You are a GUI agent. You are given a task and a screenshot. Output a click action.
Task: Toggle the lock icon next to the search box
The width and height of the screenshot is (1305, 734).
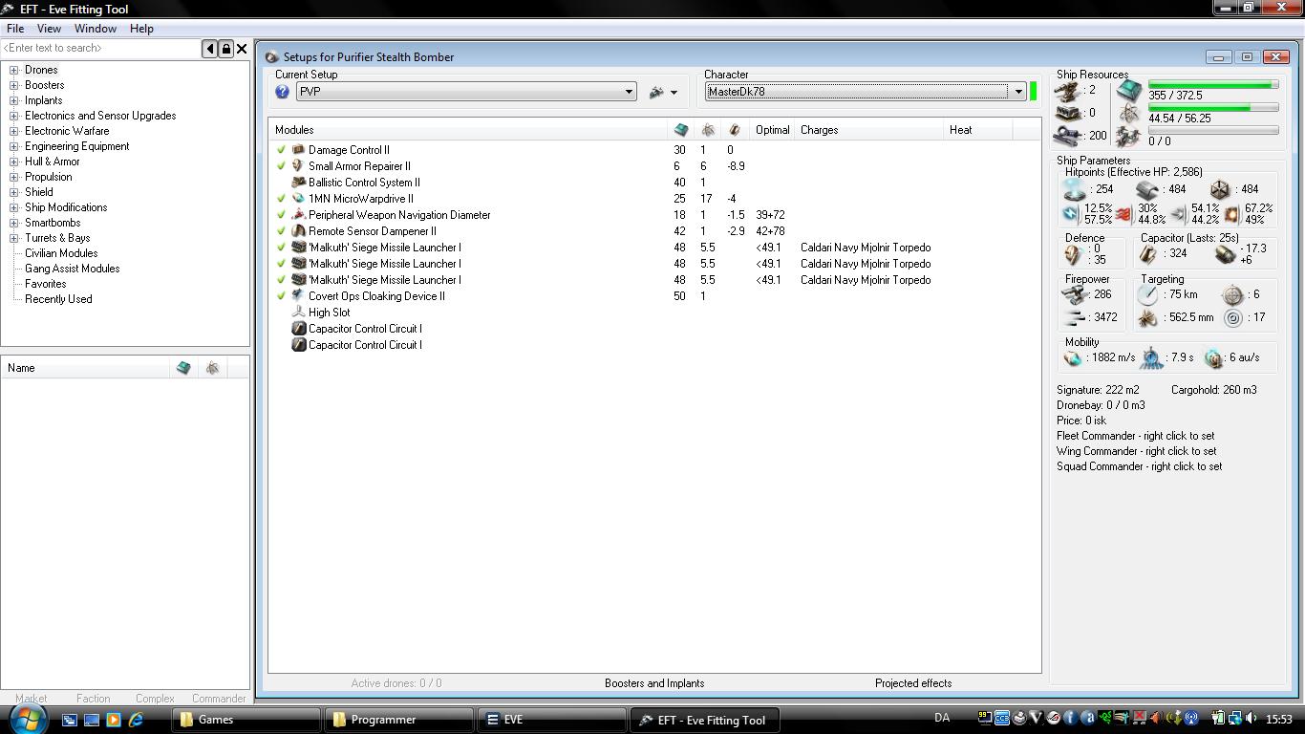coord(226,48)
